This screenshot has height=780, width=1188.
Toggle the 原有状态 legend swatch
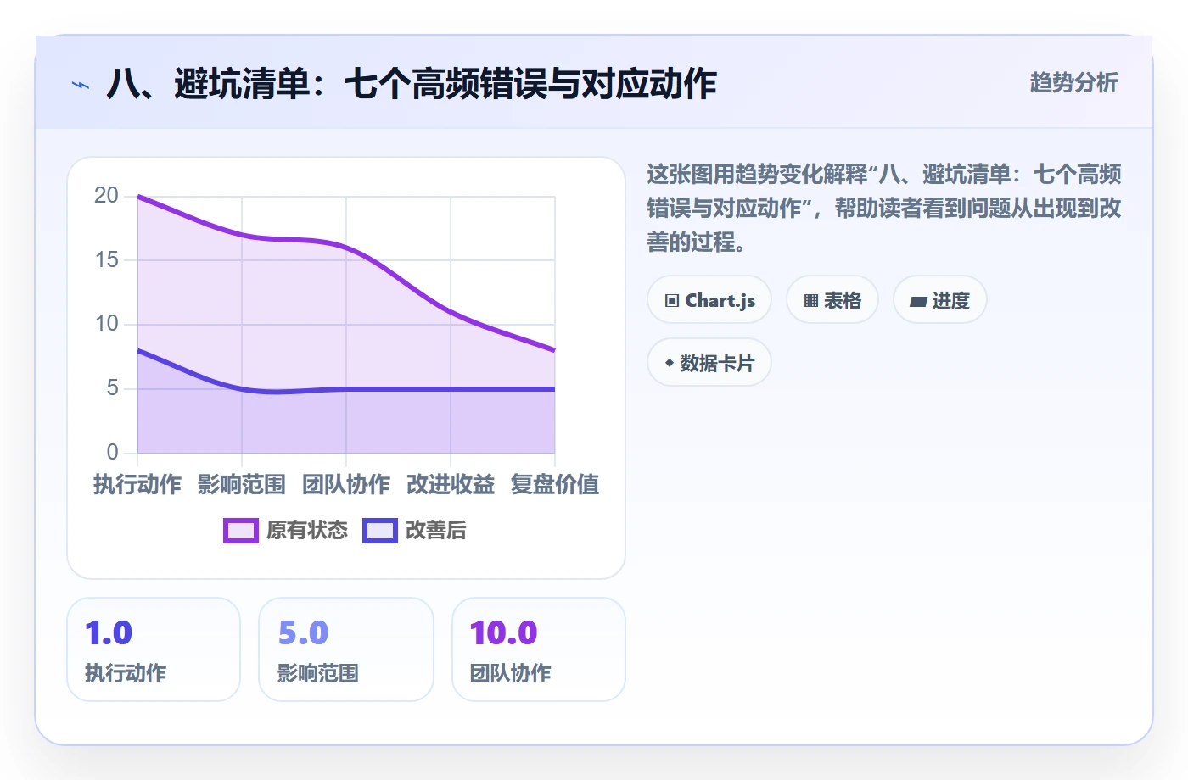tap(241, 531)
